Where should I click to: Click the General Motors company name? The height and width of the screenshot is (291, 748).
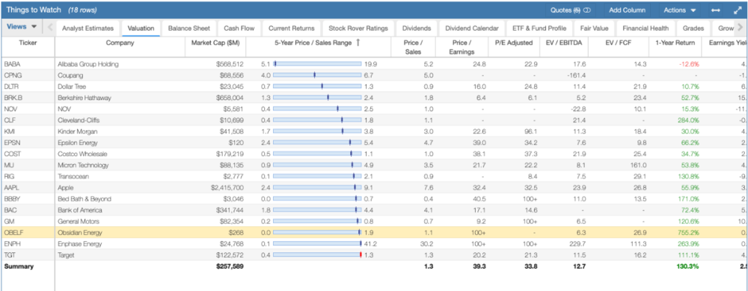(x=79, y=221)
